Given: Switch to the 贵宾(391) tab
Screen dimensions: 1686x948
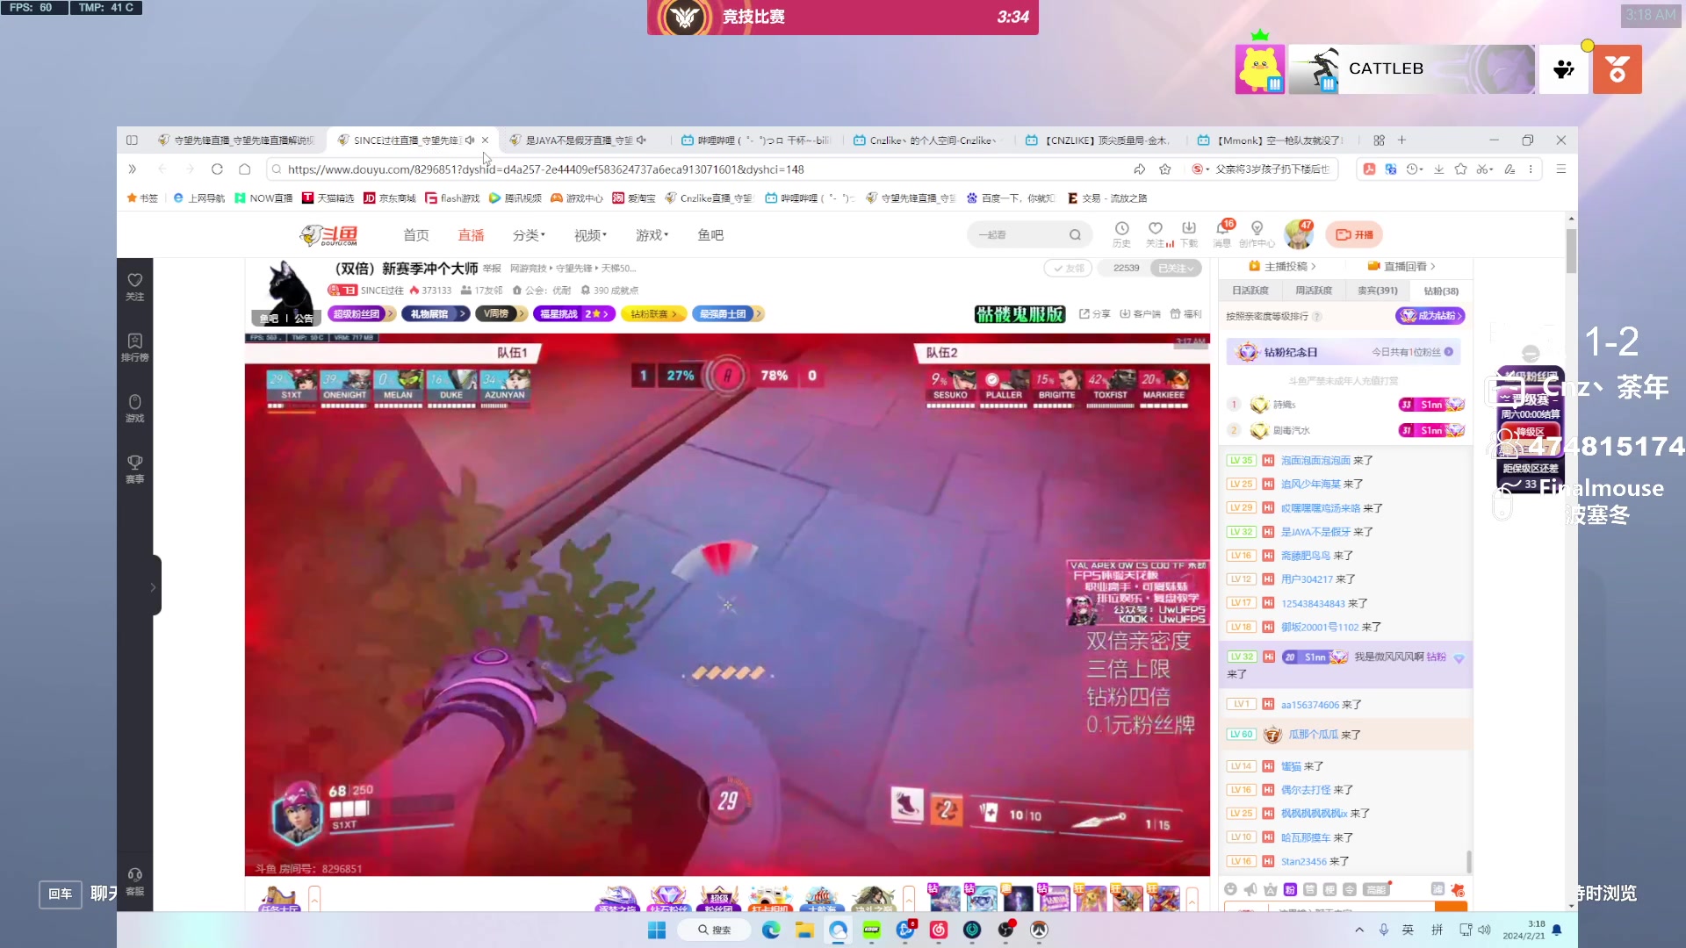Looking at the screenshot, I should point(1377,291).
